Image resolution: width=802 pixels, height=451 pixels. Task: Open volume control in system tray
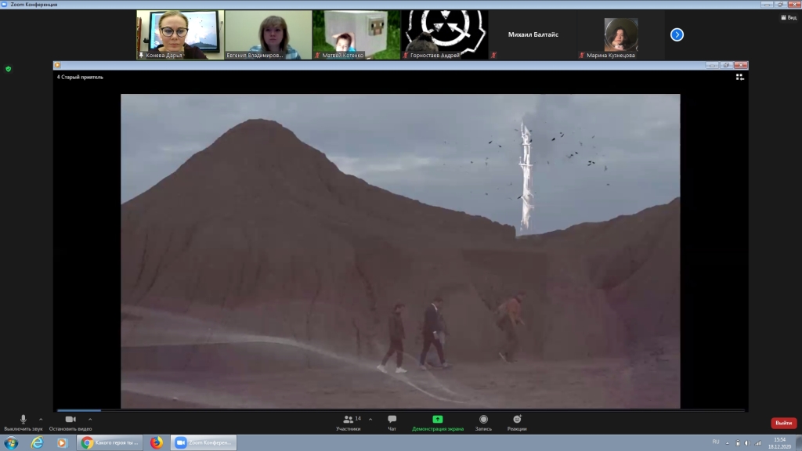click(x=747, y=443)
